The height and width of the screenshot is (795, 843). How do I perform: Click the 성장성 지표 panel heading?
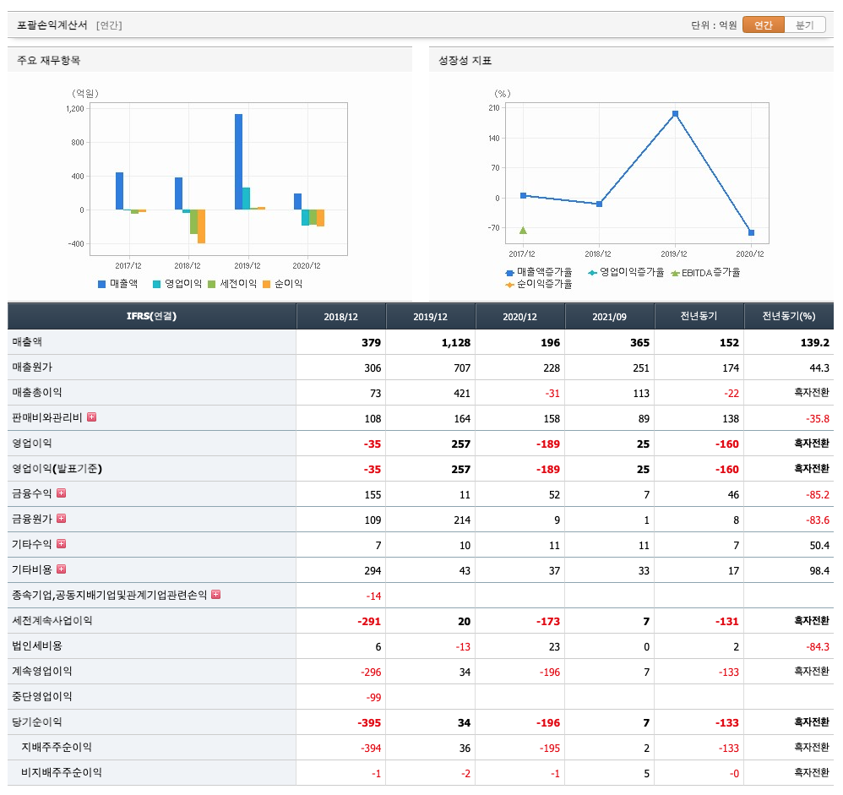(465, 60)
